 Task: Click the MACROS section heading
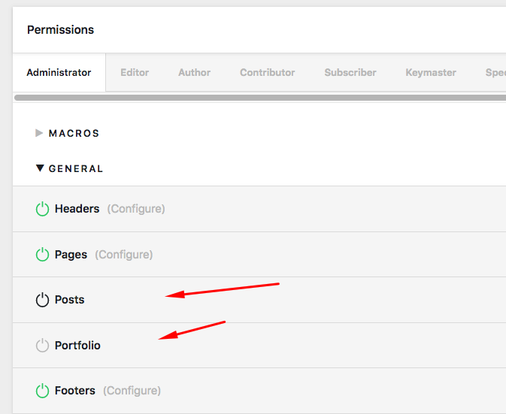pyautogui.click(x=74, y=133)
